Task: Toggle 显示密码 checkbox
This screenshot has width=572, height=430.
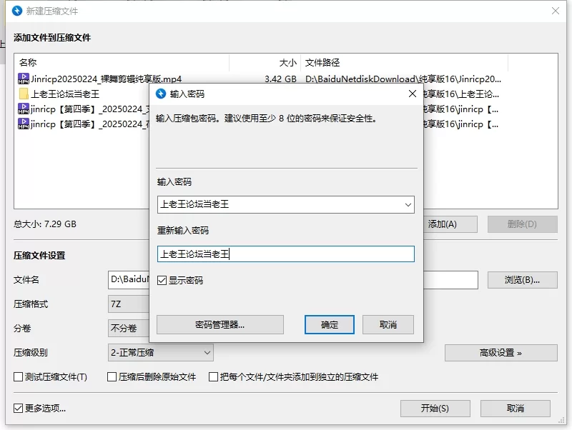Action: [162, 280]
